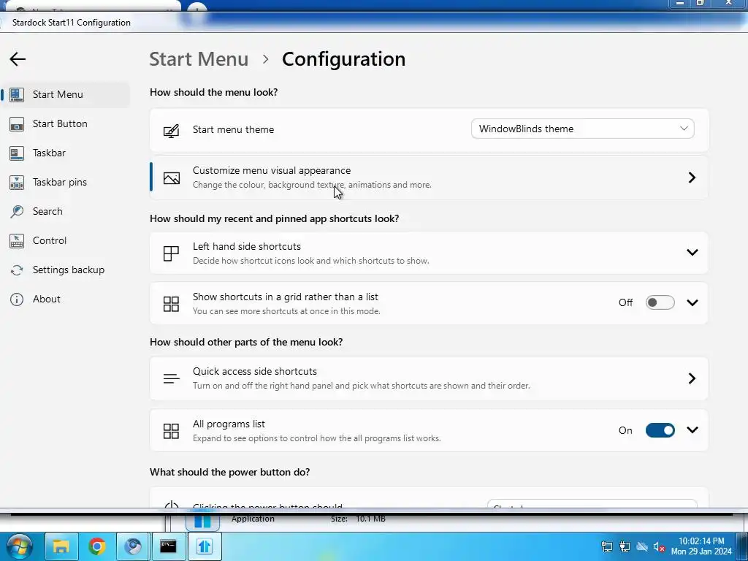The image size is (748, 561).
Task: Click the Show shortcuts in a grid icon
Action: click(x=171, y=304)
